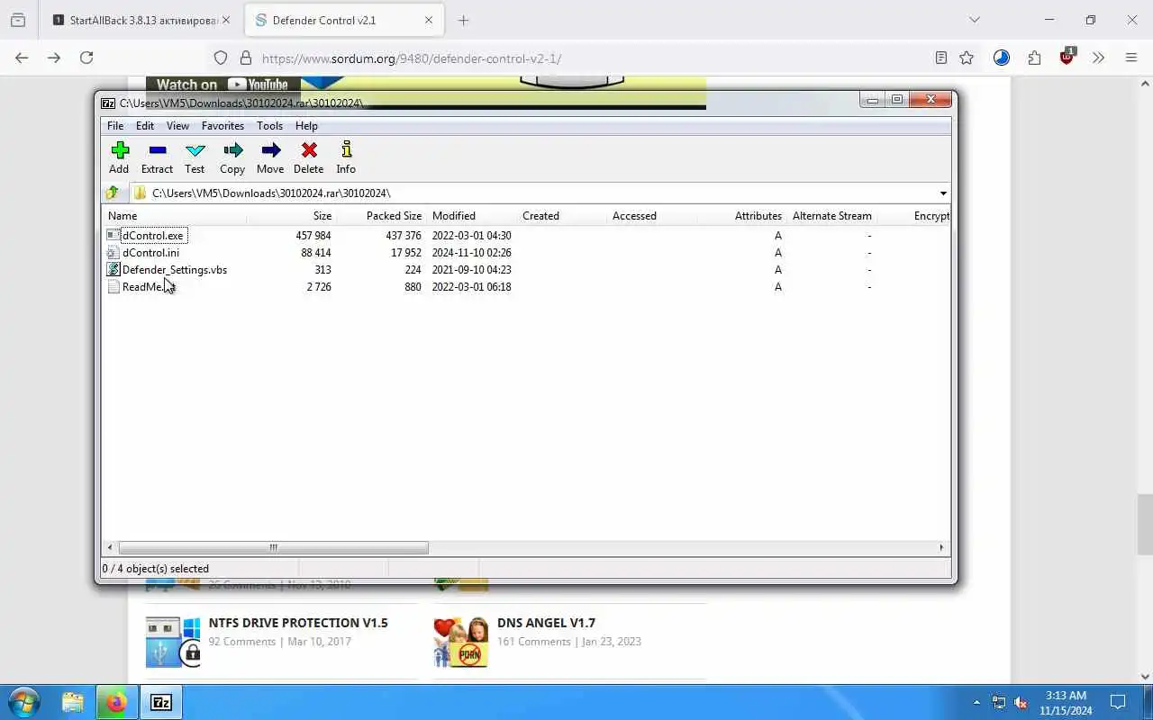The width and height of the screenshot is (1153, 720).
Task: Click the NTFS Drive Protection thumbnail
Action: tap(173, 642)
